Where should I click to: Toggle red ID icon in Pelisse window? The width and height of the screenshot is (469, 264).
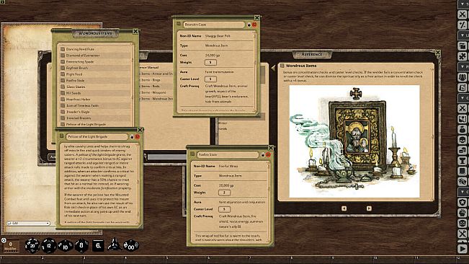(x=138, y=137)
